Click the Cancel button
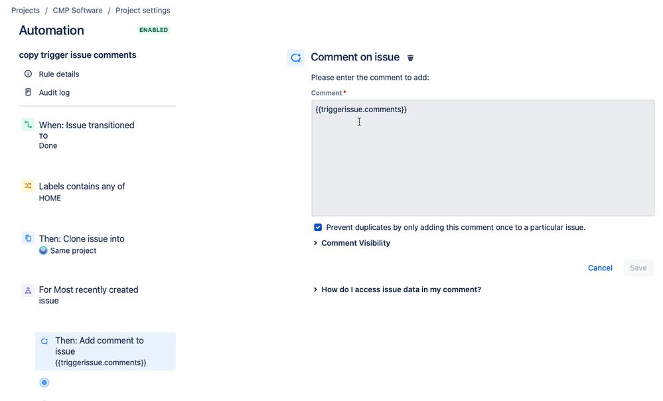This screenshot has width=663, height=401. pos(600,268)
